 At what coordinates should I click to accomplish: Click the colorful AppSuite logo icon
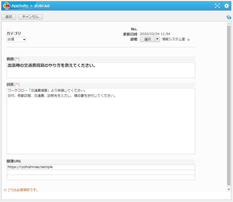[x=6, y=6]
